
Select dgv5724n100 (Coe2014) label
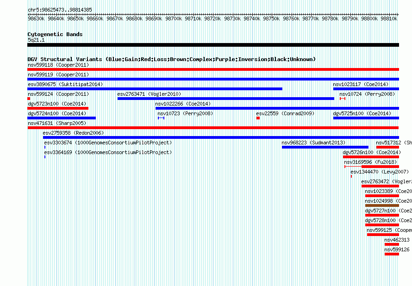point(57,113)
